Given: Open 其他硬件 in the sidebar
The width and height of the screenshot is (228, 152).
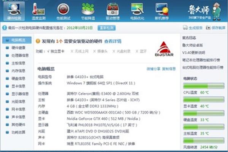Looking at the screenshot, I should [18, 125].
